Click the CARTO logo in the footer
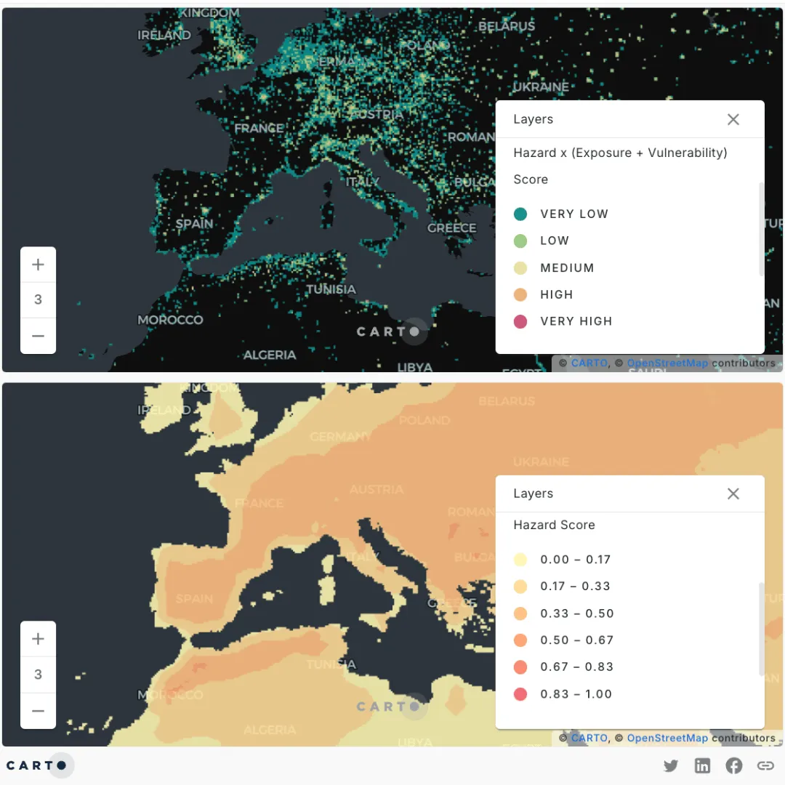Image resolution: width=785 pixels, height=785 pixels. (x=38, y=765)
